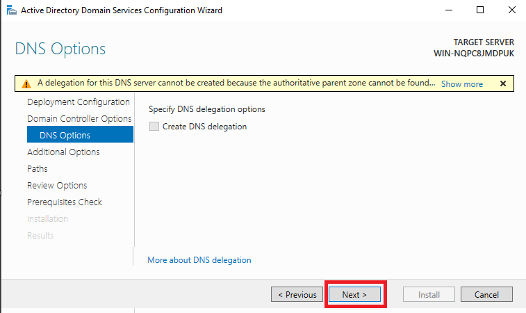
Task: Click the WIN-NQPC8JMDPUK server name
Action: click(x=474, y=54)
